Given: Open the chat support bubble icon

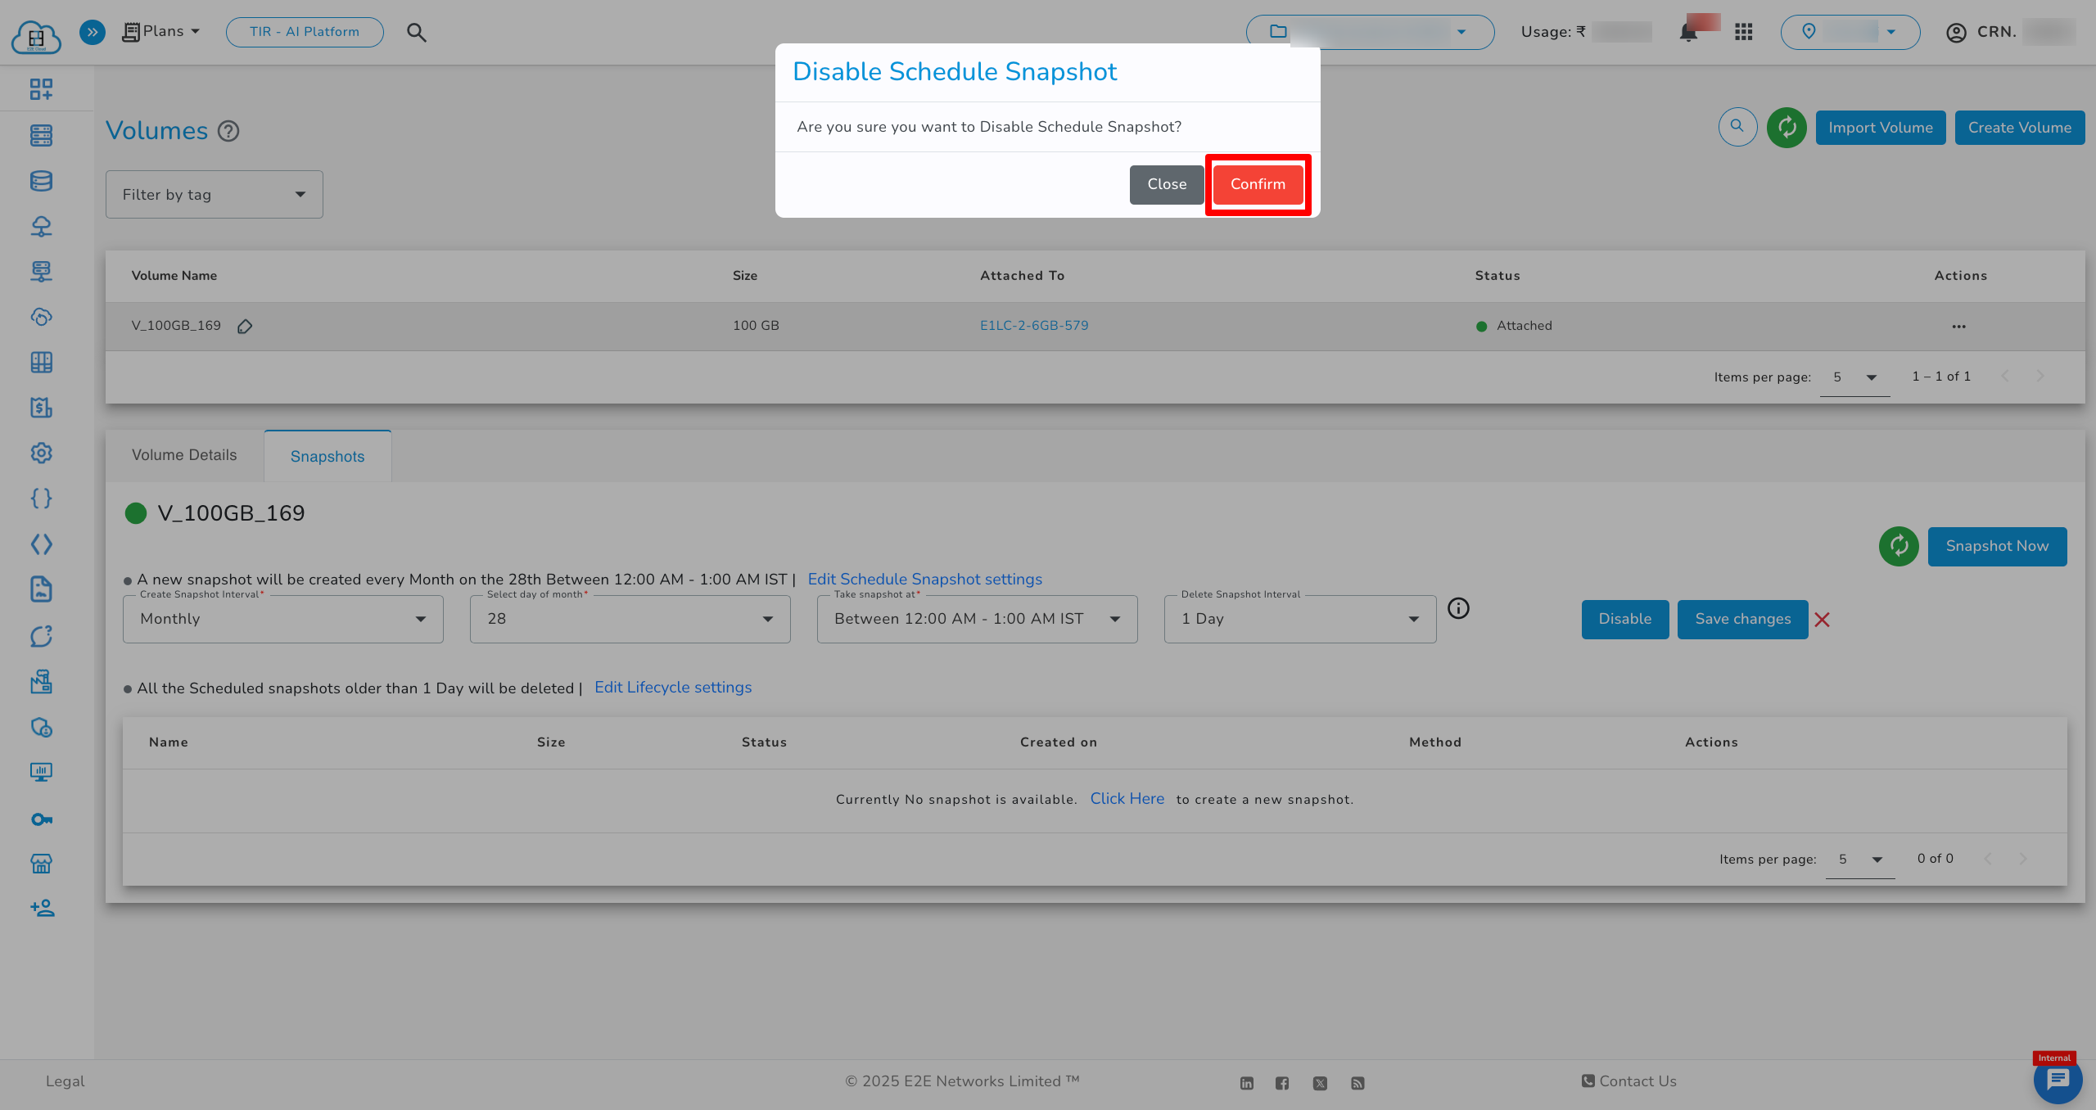Looking at the screenshot, I should [x=2058, y=1081].
